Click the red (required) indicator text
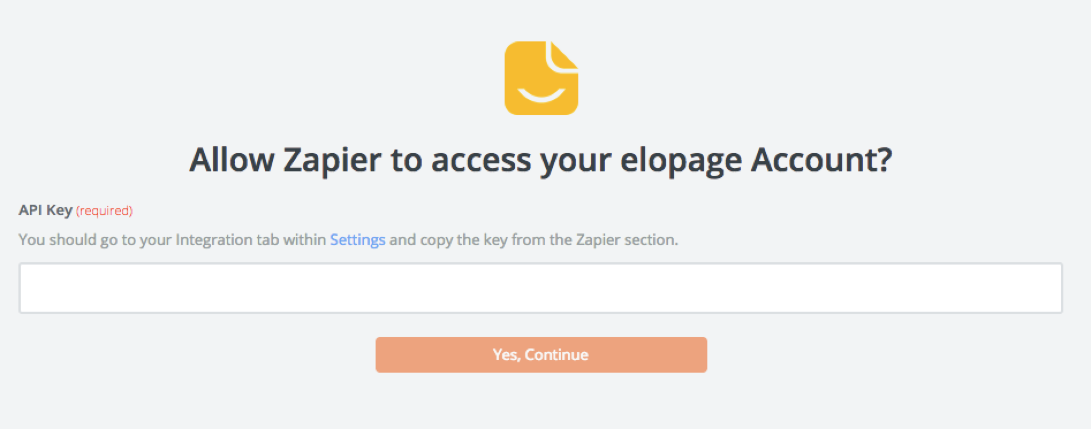The height and width of the screenshot is (429, 1091). click(104, 211)
